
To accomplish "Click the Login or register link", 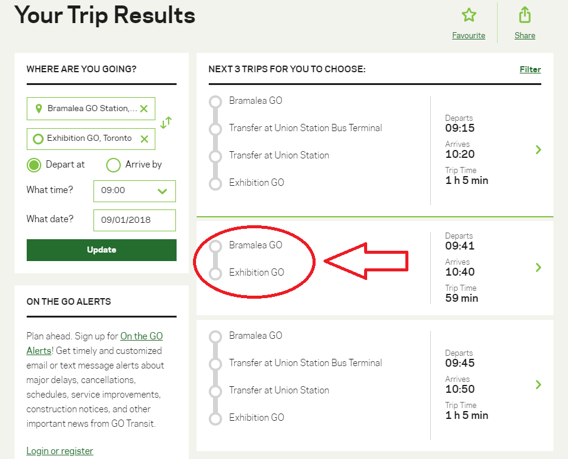I will point(59,451).
